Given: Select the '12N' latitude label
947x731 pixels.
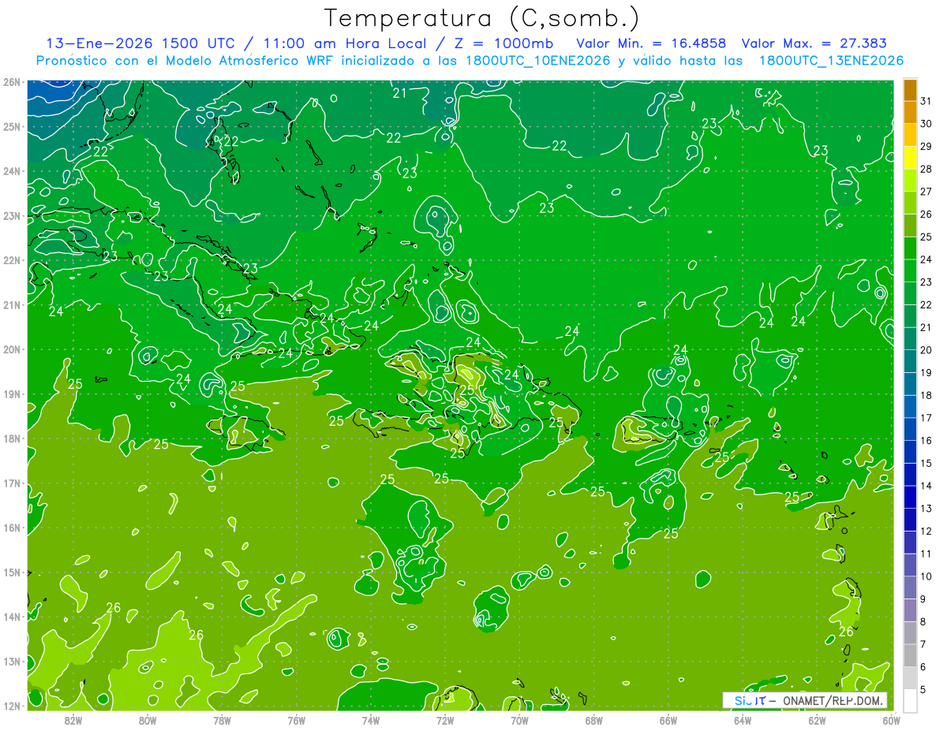Looking at the screenshot, I should [11, 705].
